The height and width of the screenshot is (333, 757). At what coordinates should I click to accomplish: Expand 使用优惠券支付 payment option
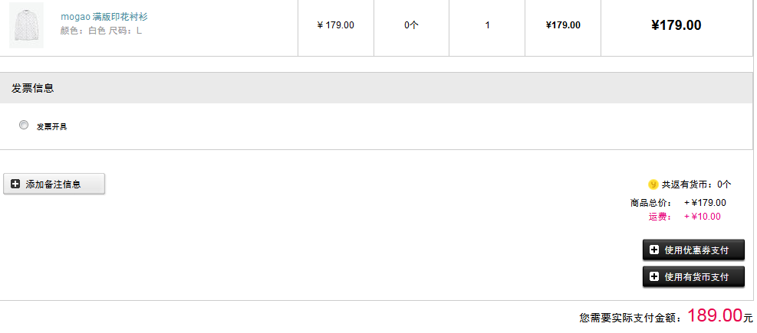click(x=693, y=250)
